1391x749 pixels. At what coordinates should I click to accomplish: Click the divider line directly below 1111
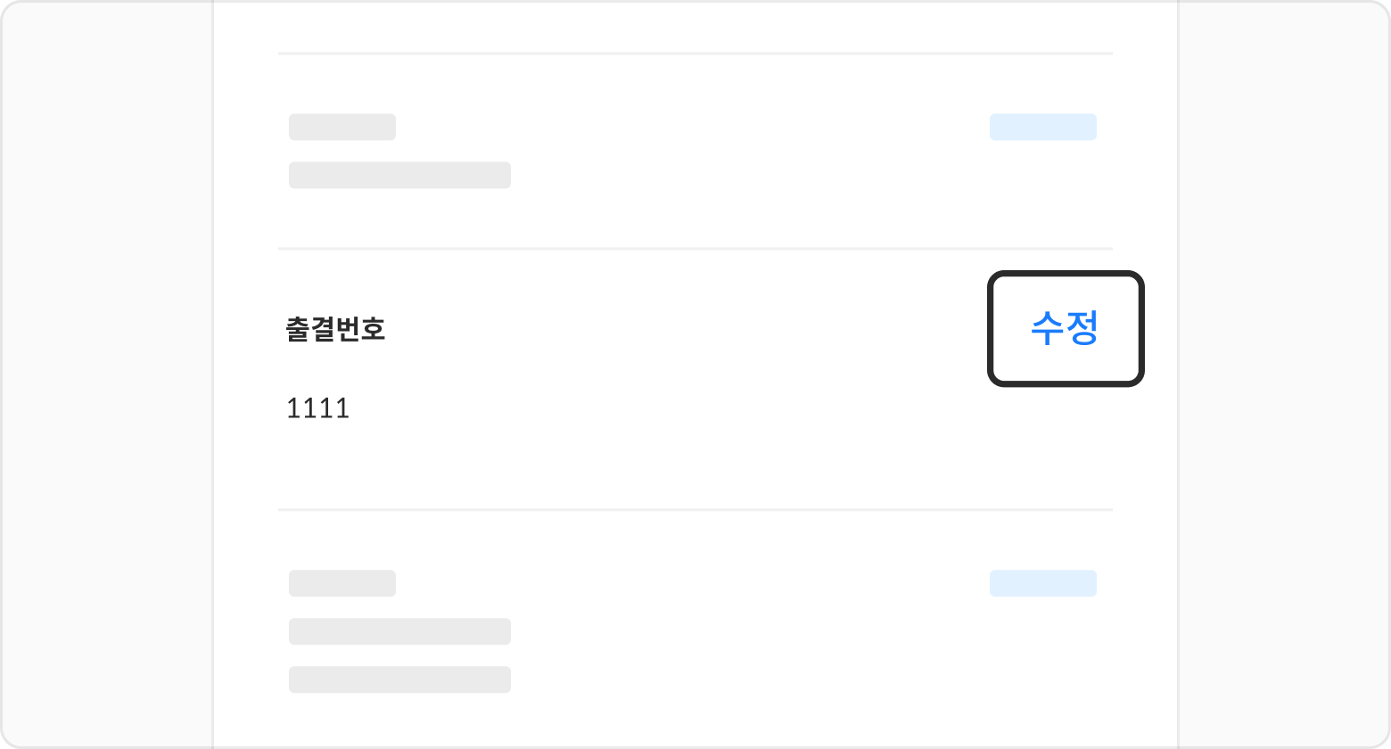click(695, 509)
